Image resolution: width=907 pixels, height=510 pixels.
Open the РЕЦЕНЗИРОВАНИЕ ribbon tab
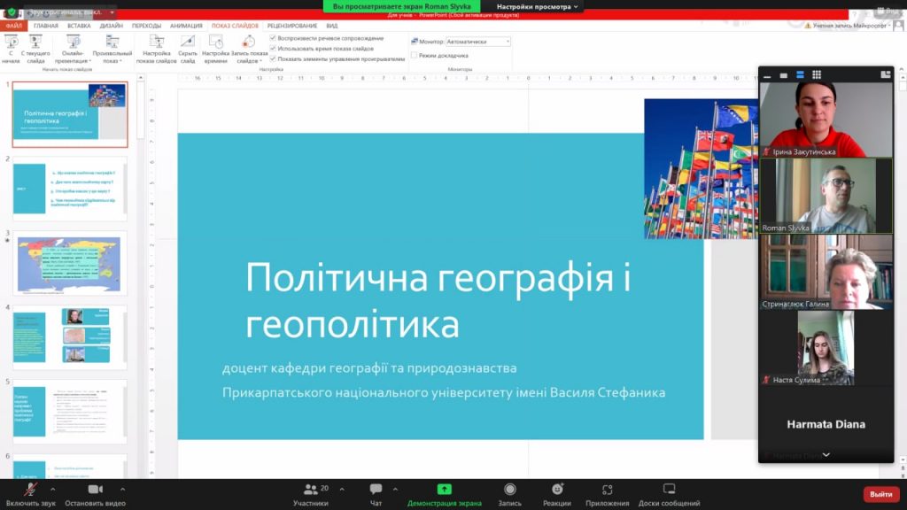tap(291, 26)
